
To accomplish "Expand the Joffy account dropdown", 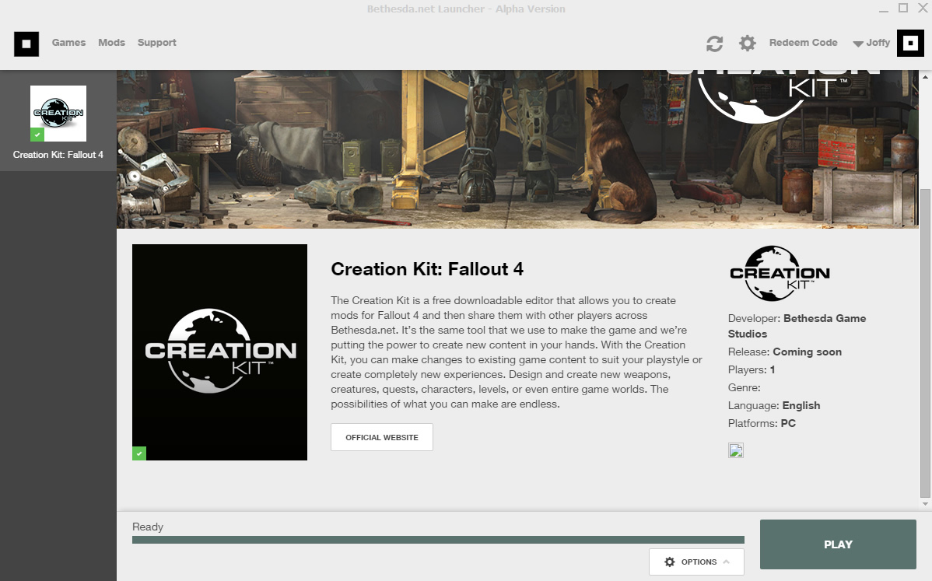I will (871, 44).
